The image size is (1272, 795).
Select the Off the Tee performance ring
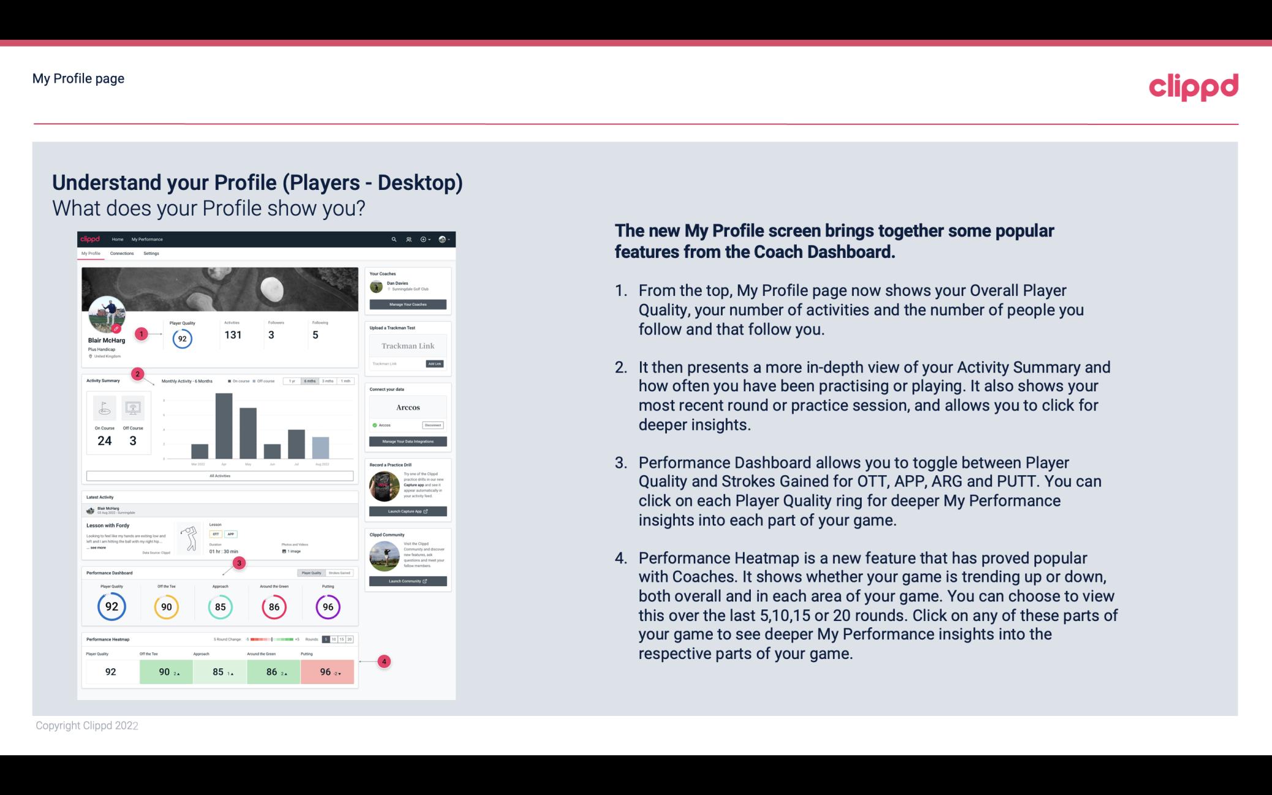click(x=165, y=606)
